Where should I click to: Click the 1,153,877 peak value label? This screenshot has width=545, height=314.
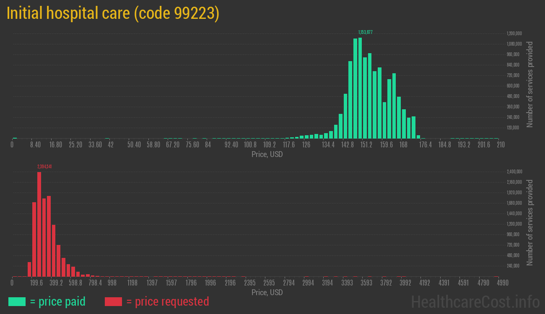tap(365, 32)
